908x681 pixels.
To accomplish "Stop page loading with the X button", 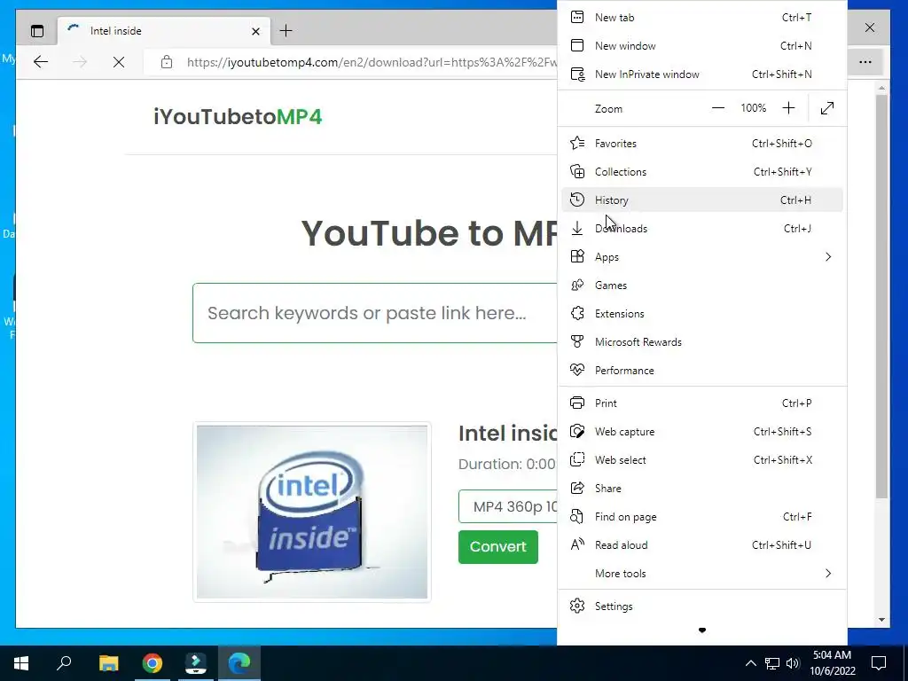I will (119, 62).
